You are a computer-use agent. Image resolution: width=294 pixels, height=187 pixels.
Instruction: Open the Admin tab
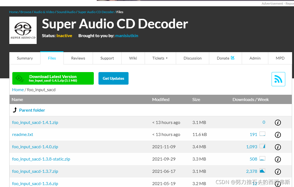(255, 58)
